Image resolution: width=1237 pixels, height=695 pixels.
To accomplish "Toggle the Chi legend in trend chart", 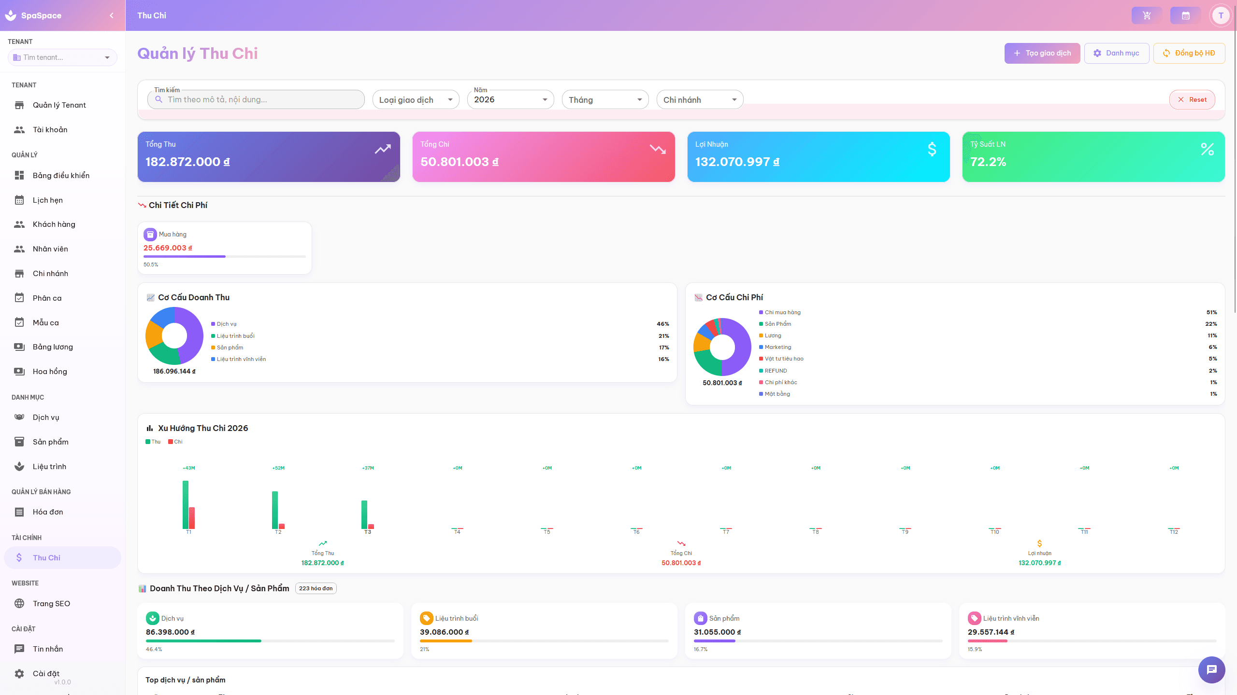I will tap(175, 442).
